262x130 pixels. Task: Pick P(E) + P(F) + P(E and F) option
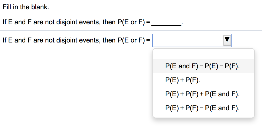pos(202,94)
